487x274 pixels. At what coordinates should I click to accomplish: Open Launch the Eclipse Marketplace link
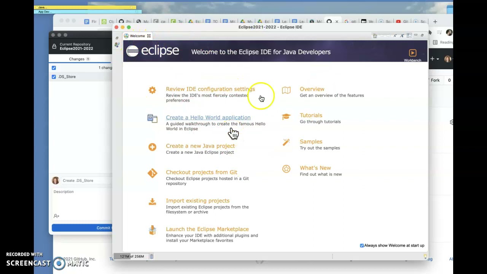(207, 229)
